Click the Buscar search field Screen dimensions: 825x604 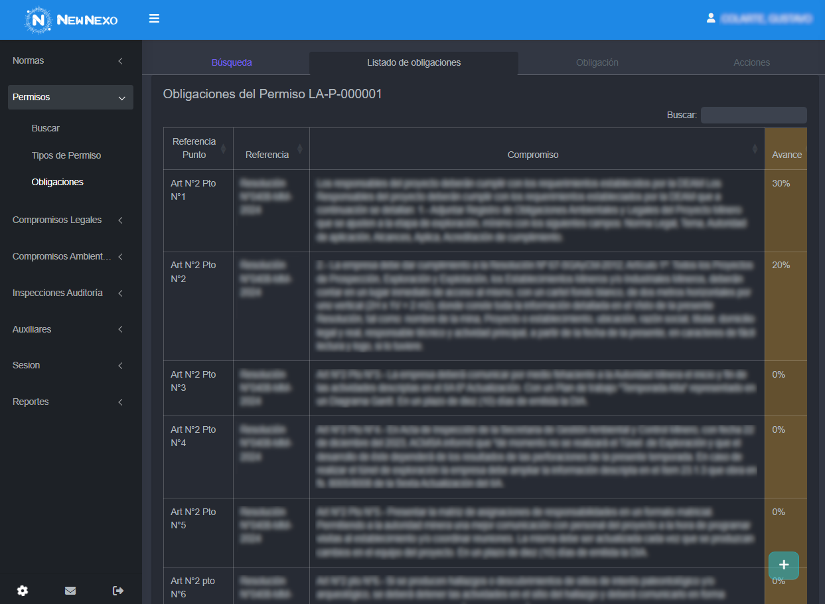point(753,115)
